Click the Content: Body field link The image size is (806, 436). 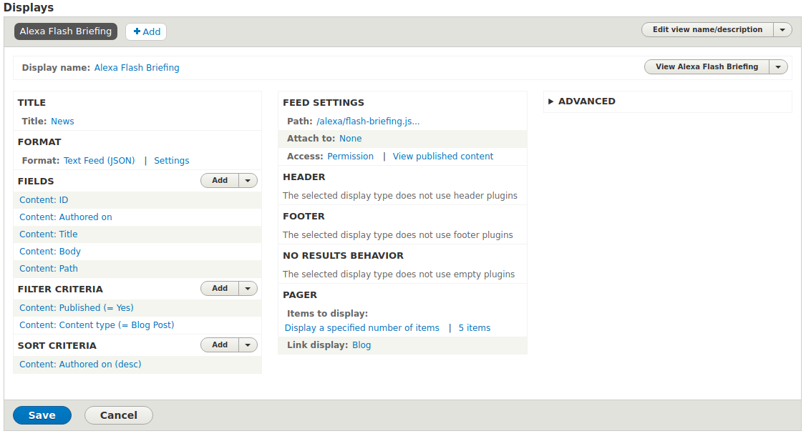[50, 252]
